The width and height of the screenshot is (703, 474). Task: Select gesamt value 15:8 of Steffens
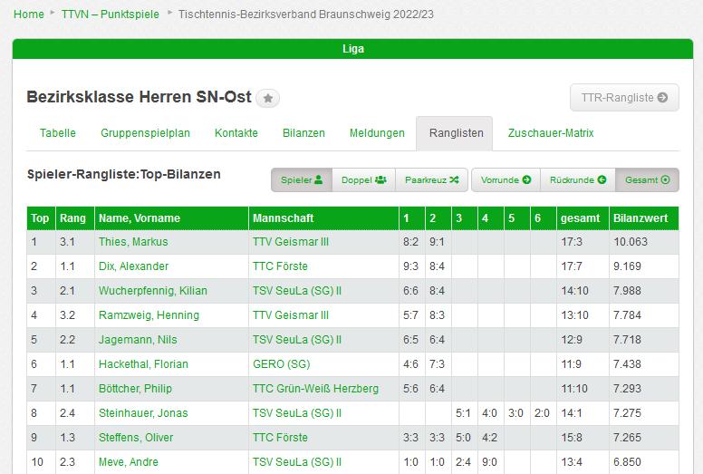tap(572, 438)
